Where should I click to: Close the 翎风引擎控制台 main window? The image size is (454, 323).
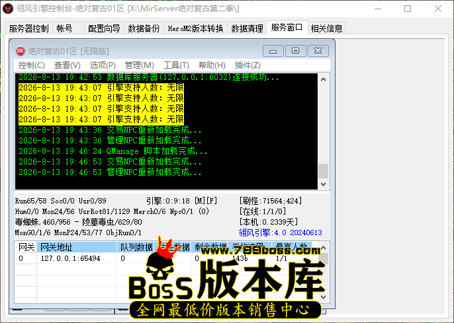[x=438, y=9]
